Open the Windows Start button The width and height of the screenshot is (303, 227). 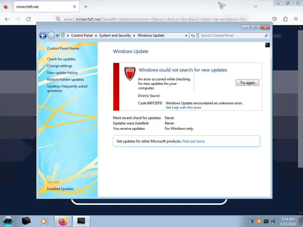[8, 221]
